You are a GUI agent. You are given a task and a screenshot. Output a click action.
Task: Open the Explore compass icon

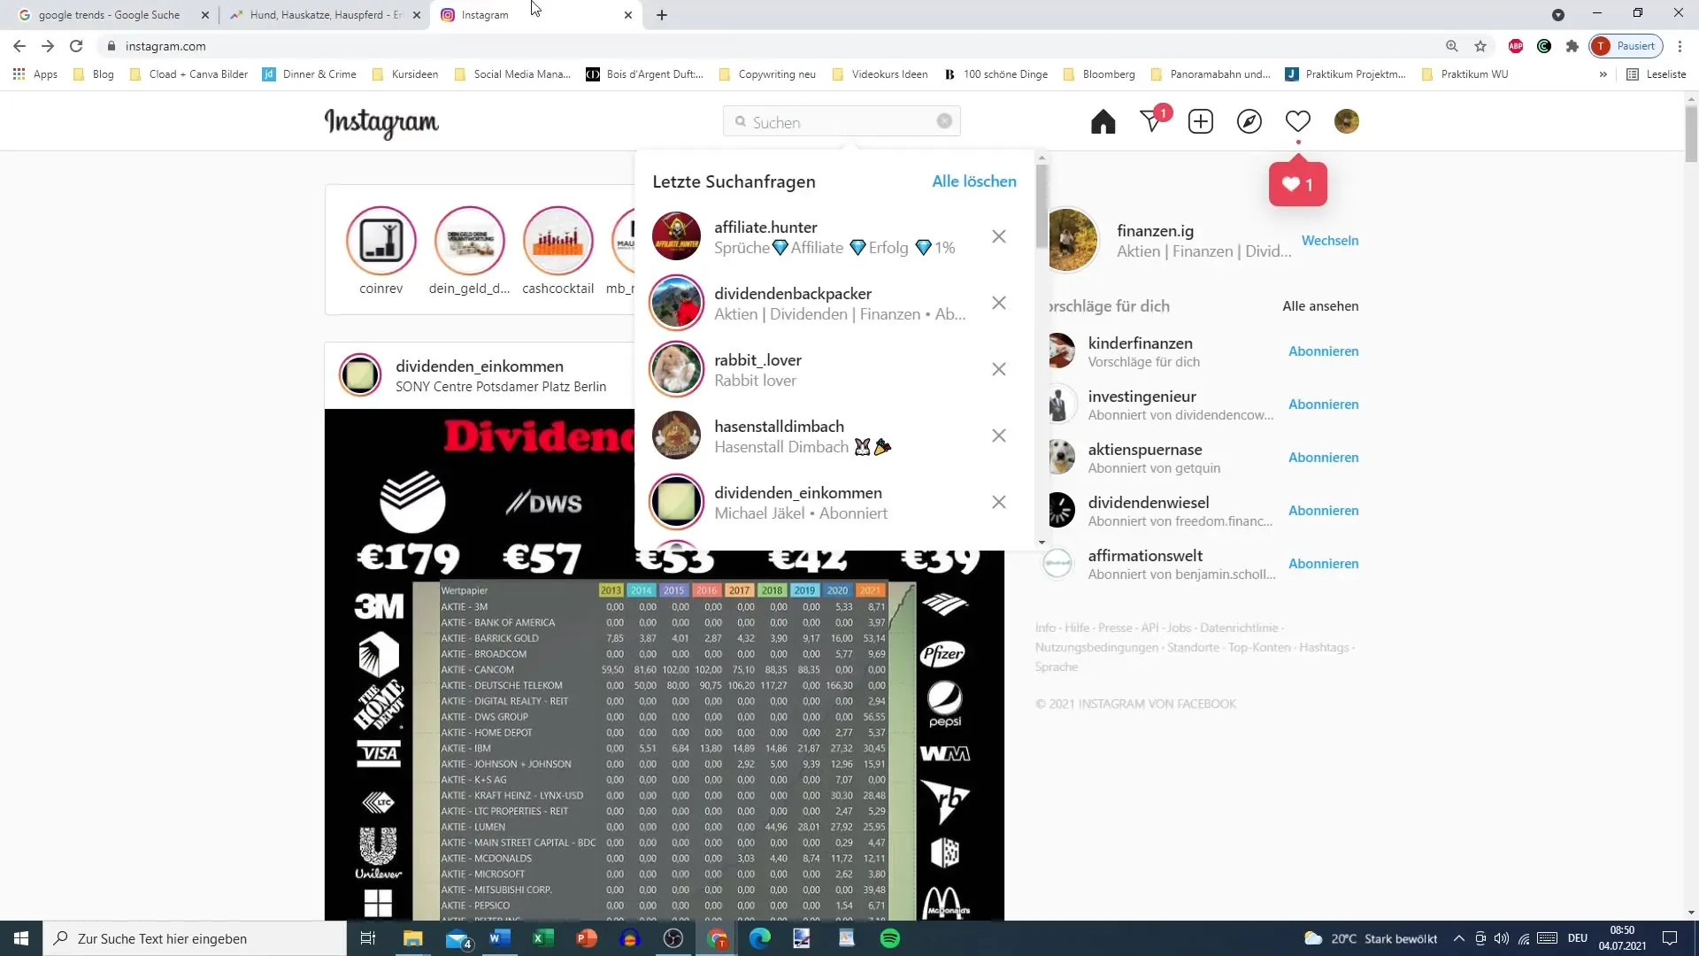click(x=1249, y=121)
